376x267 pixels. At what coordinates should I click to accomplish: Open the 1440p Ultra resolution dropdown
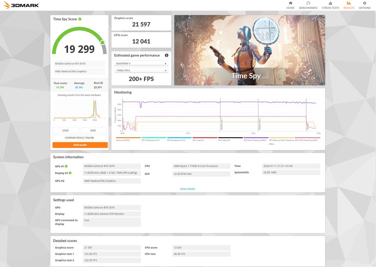141,70
